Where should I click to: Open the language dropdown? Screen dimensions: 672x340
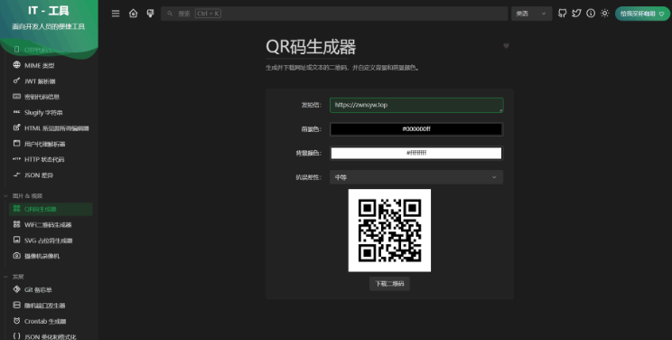531,14
